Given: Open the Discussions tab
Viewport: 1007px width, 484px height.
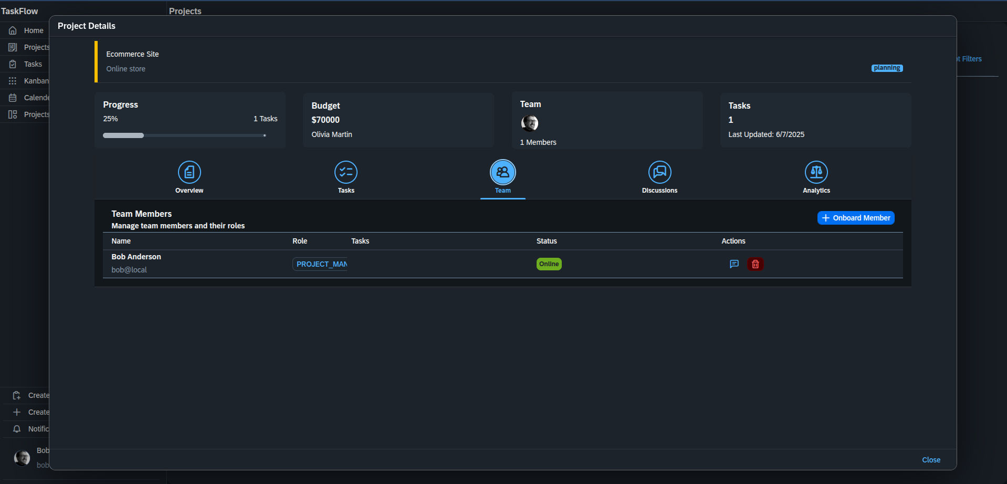Looking at the screenshot, I should 659,177.
